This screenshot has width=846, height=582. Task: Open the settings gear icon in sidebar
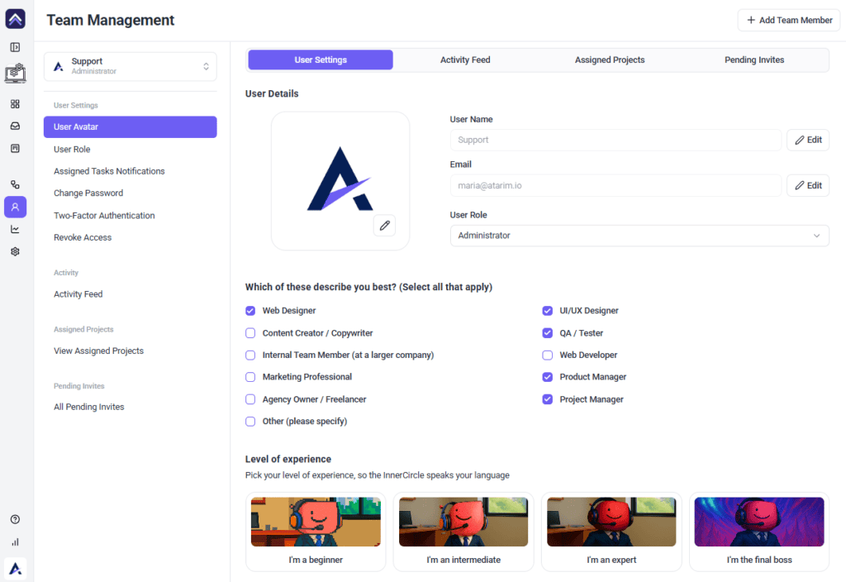[x=15, y=251]
